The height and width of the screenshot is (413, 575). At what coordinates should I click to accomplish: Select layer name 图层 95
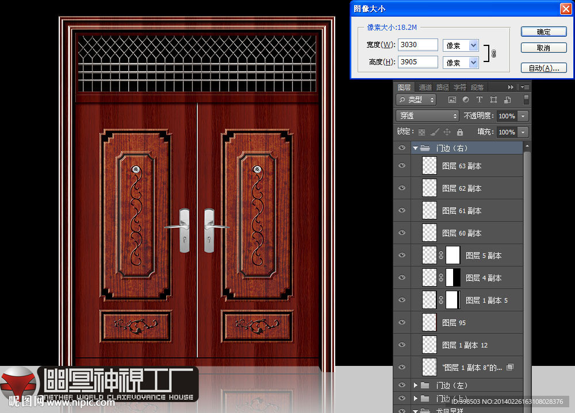coord(454,322)
